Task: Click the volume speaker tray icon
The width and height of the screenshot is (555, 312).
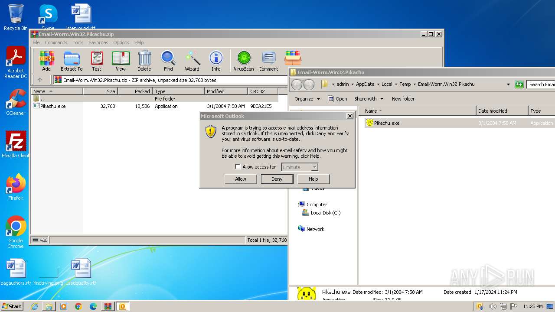Action: [492, 306]
